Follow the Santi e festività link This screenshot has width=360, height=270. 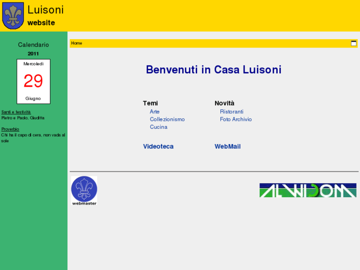click(16, 112)
